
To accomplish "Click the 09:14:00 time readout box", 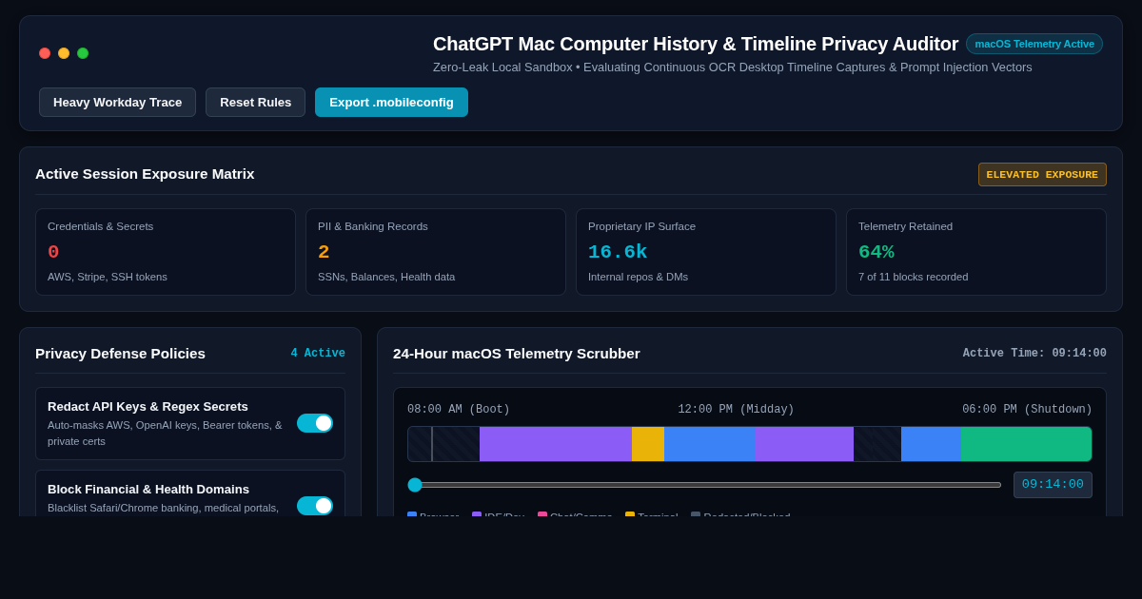I will point(1053,485).
